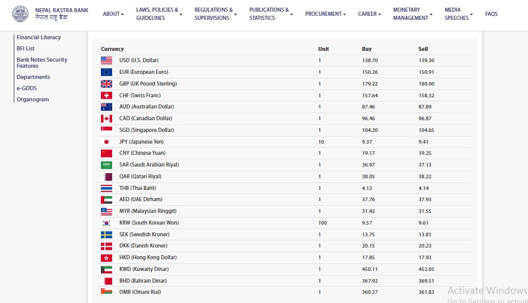
Task: Click the JPY unit value 10
Action: pyautogui.click(x=321, y=142)
